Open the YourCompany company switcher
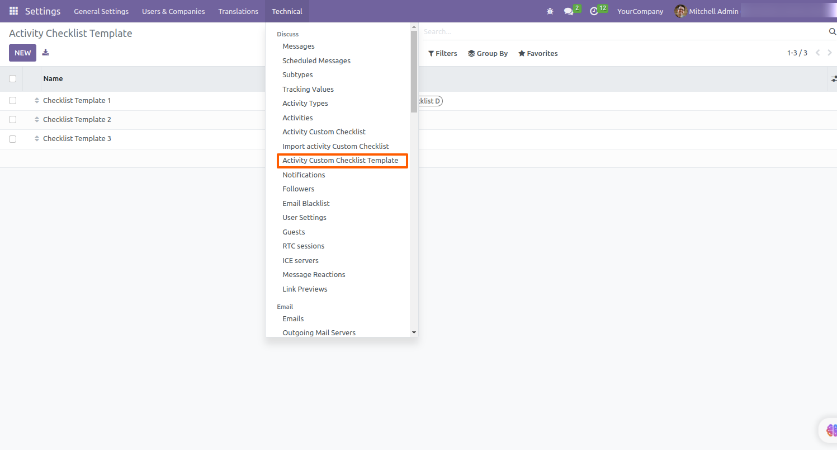The width and height of the screenshot is (837, 450). point(640,11)
